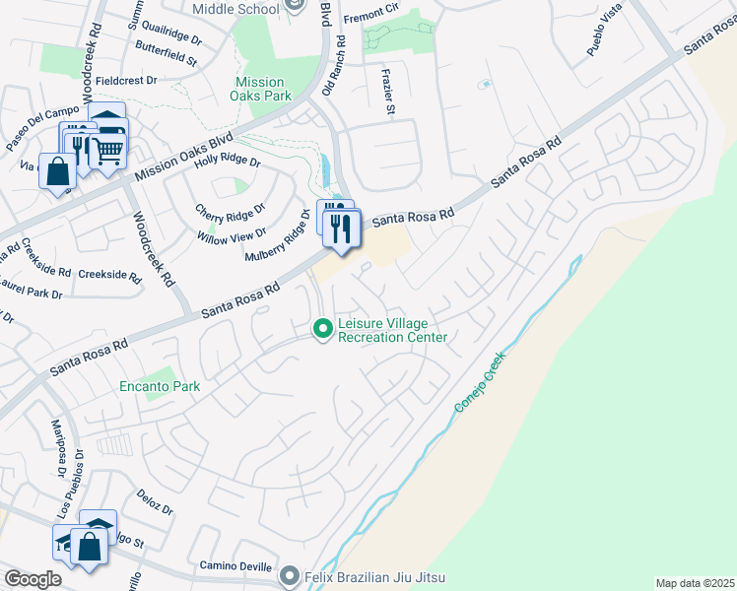Open the Google logo link
The image size is (737, 591).
(33, 579)
